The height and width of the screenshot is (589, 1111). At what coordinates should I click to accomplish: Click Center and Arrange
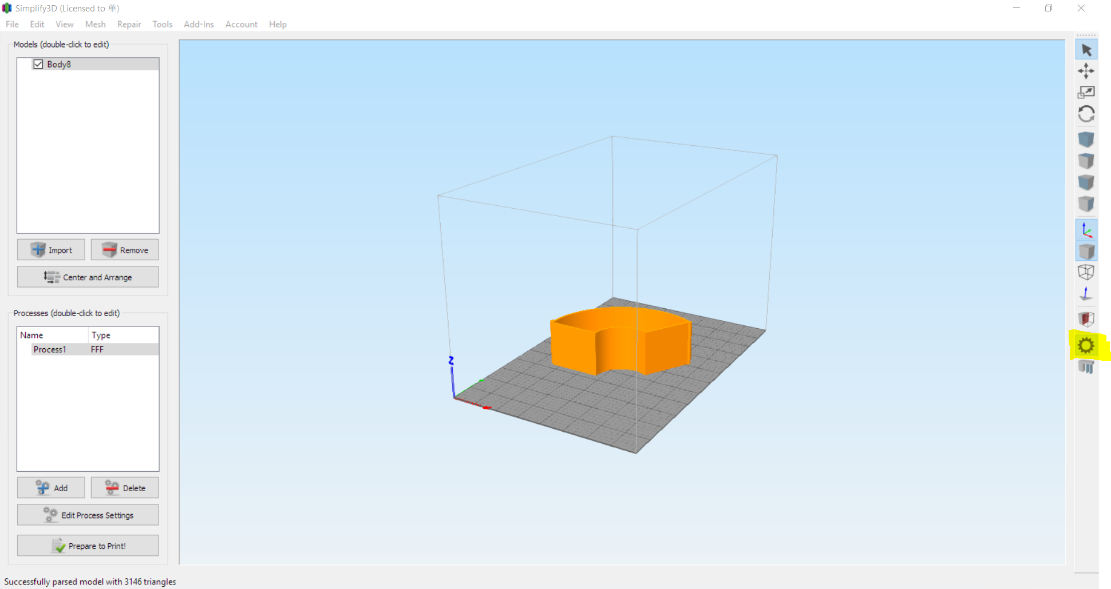tap(88, 277)
